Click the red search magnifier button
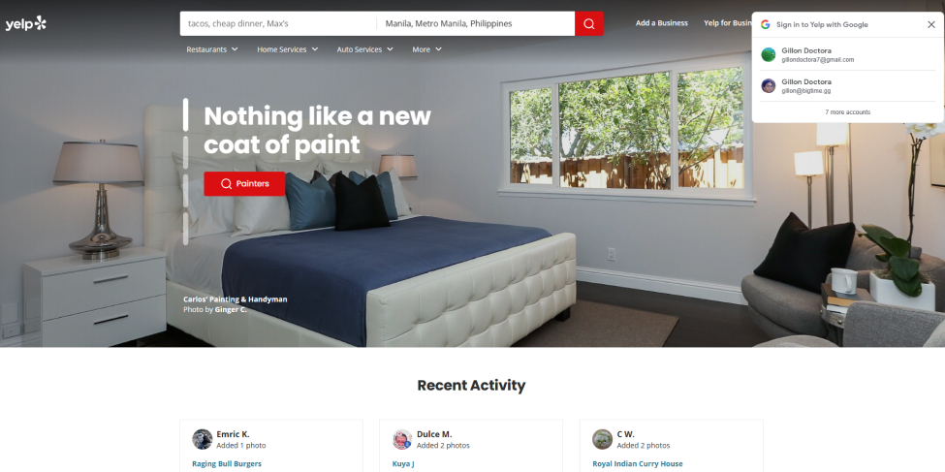Image resolution: width=945 pixels, height=472 pixels. tap(589, 23)
